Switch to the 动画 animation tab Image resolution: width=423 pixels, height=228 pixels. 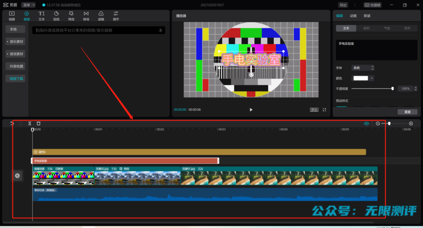(x=353, y=16)
